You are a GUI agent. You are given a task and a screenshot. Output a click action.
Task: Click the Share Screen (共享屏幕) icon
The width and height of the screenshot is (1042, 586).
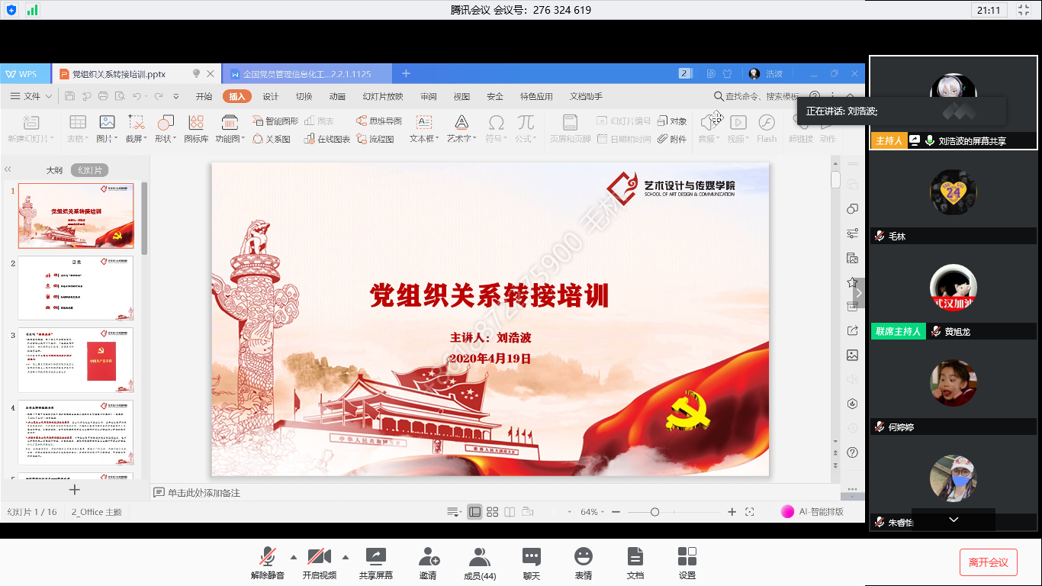376,557
